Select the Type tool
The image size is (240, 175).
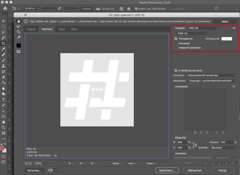coord(3,99)
